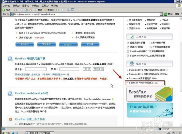Open the 电脑之家 download link
182x134 pixels.
(151, 20)
